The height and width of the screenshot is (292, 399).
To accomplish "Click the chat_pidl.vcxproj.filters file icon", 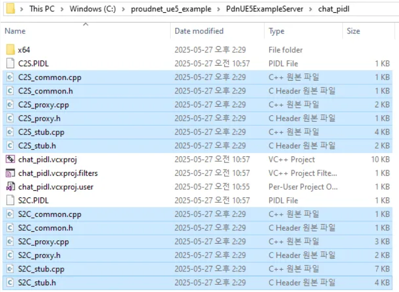I will (10, 173).
